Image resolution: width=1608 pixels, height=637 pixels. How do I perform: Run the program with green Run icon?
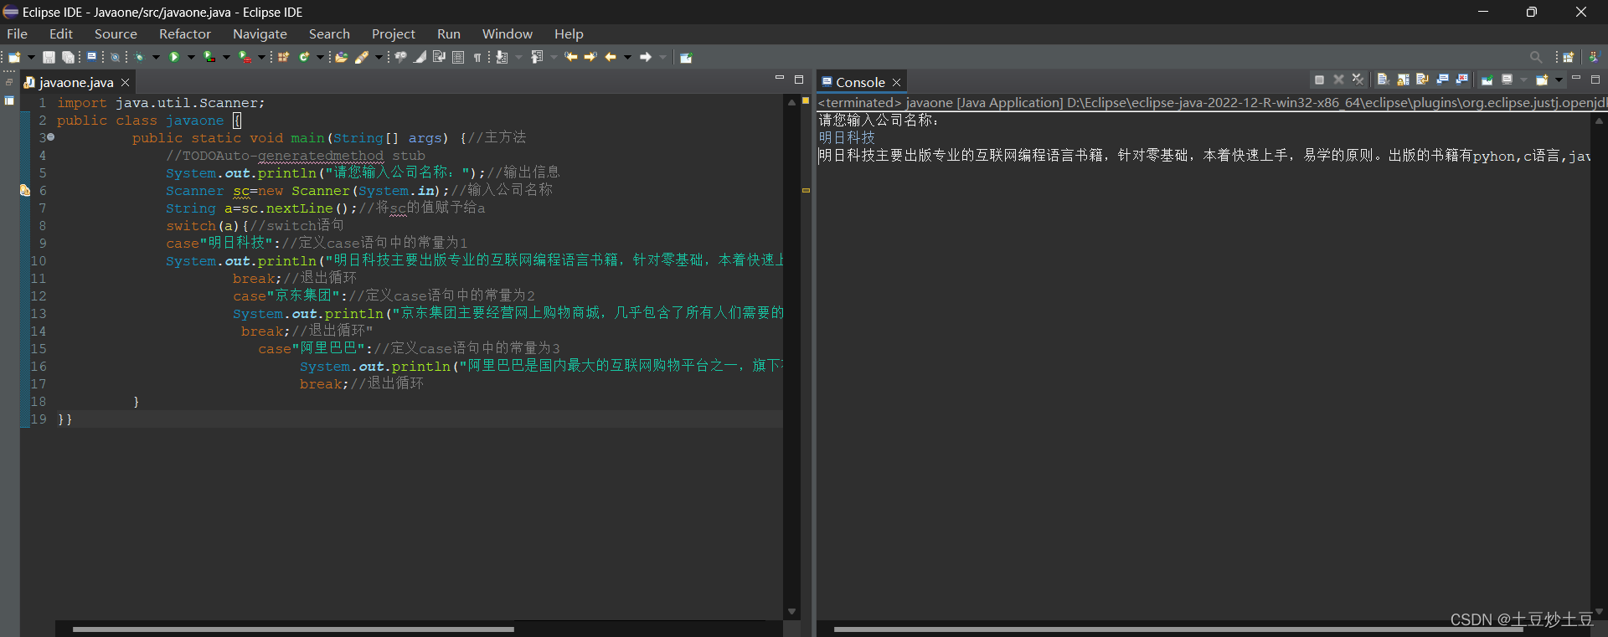(x=174, y=57)
